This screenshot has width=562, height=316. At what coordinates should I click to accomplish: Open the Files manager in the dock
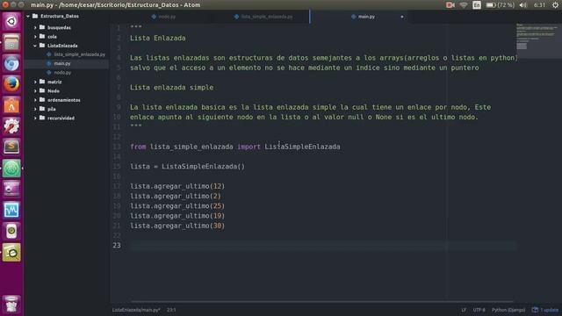(x=11, y=42)
